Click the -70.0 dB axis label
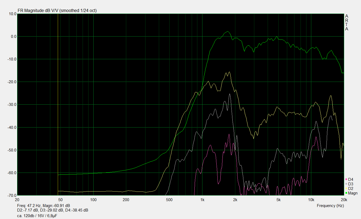 [11, 196]
